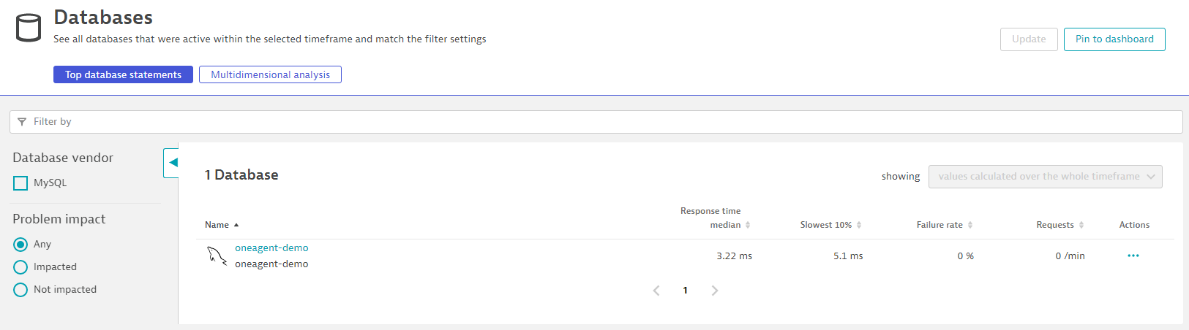This screenshot has width=1189, height=330.
Task: Sort by Name column arrow
Action: [x=236, y=225]
